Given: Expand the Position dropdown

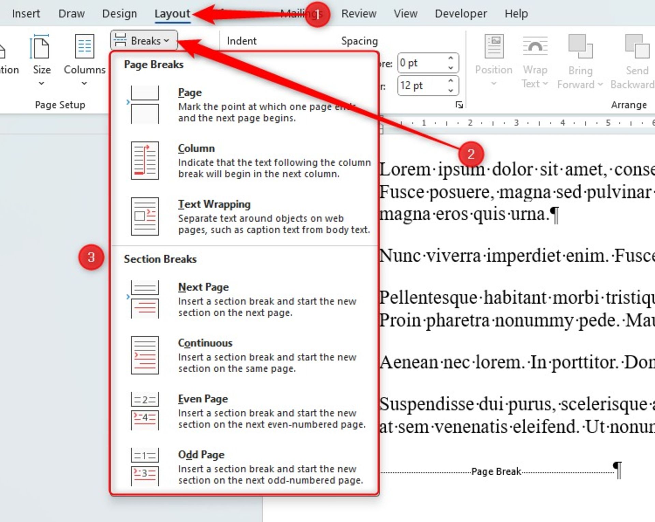Looking at the screenshot, I should point(493,84).
